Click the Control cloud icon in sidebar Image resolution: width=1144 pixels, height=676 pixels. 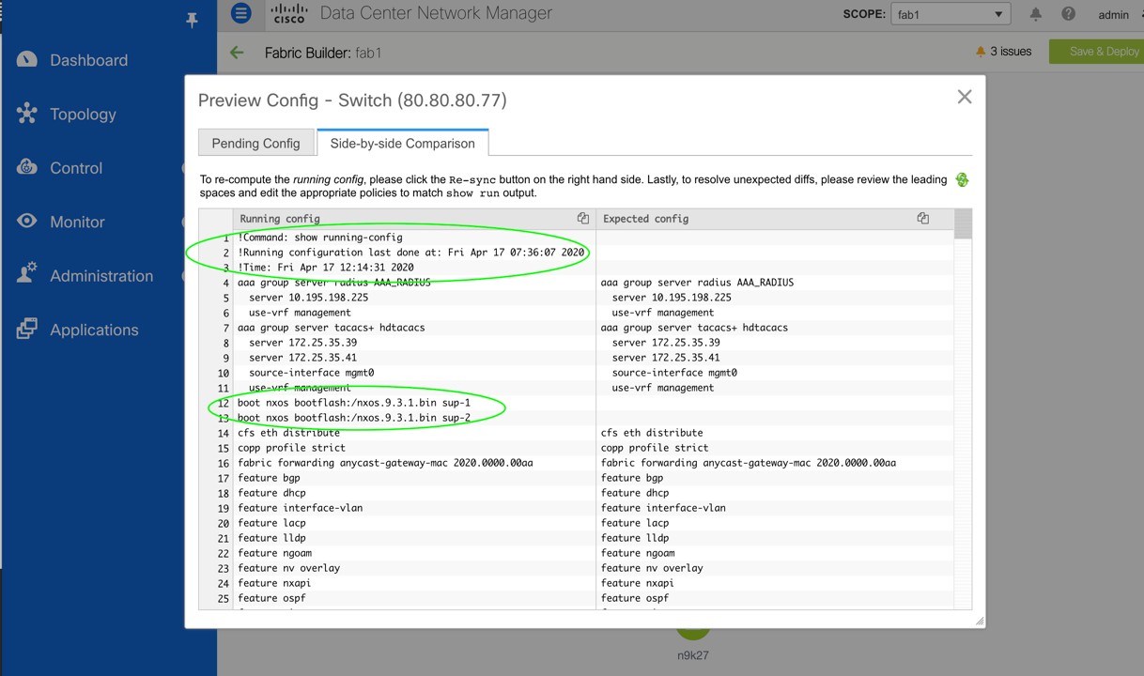click(27, 167)
